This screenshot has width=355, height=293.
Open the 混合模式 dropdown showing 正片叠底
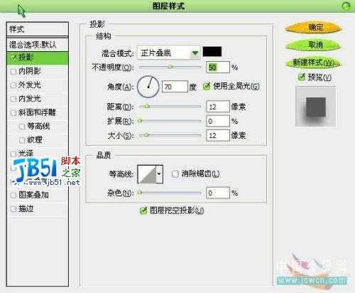pos(169,53)
